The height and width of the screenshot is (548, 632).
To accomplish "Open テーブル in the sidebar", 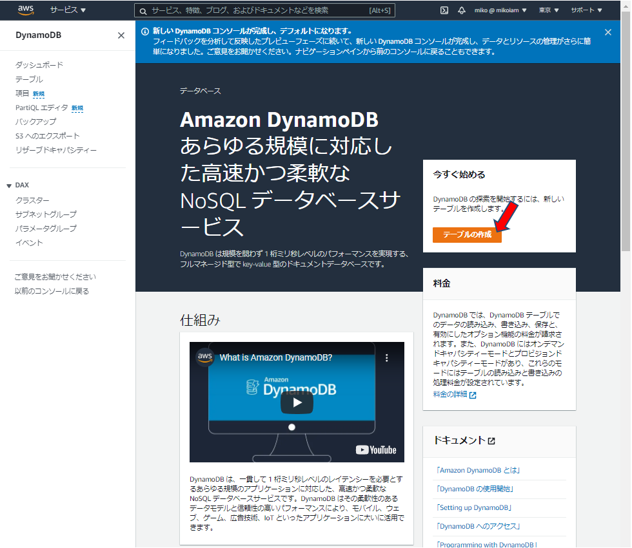I will (x=29, y=79).
